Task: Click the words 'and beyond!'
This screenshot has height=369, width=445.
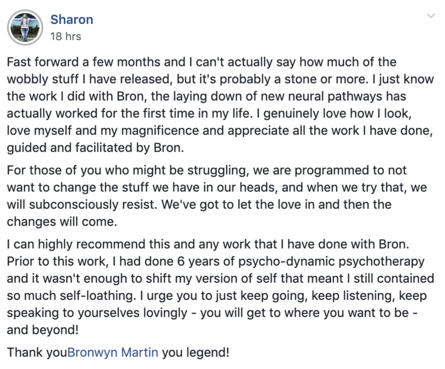Action: [42, 330]
